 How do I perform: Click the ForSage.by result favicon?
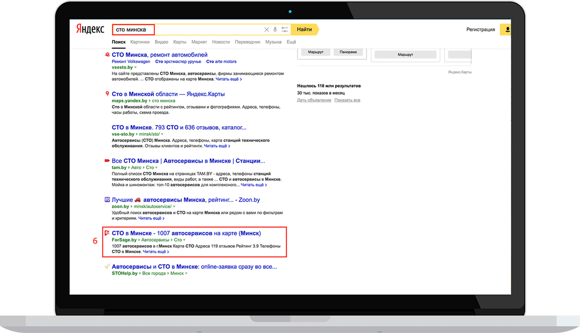tap(107, 233)
